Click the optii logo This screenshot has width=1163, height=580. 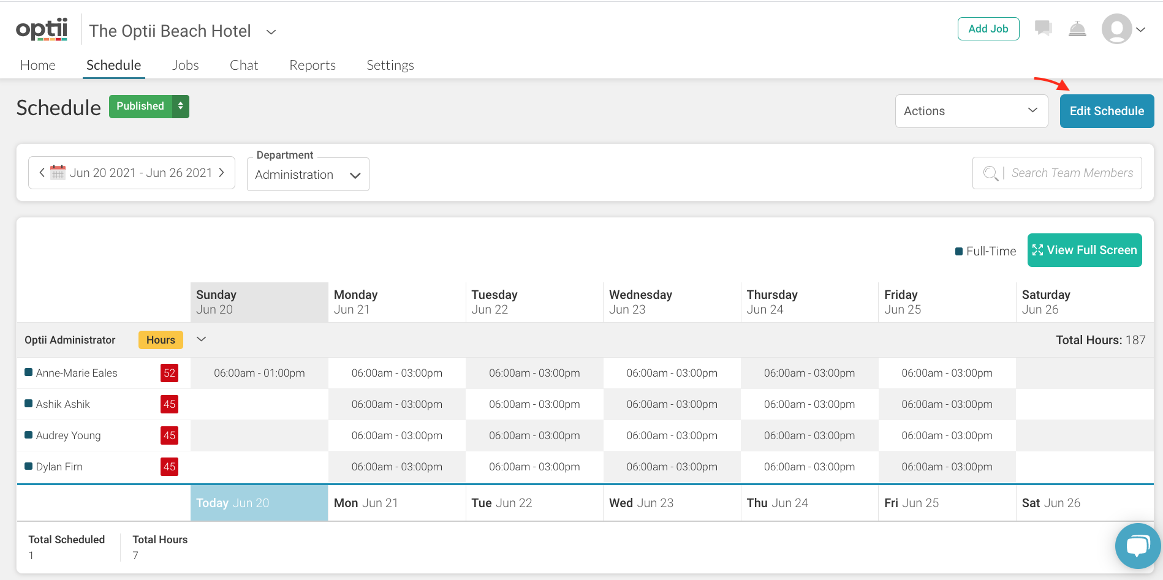click(42, 29)
